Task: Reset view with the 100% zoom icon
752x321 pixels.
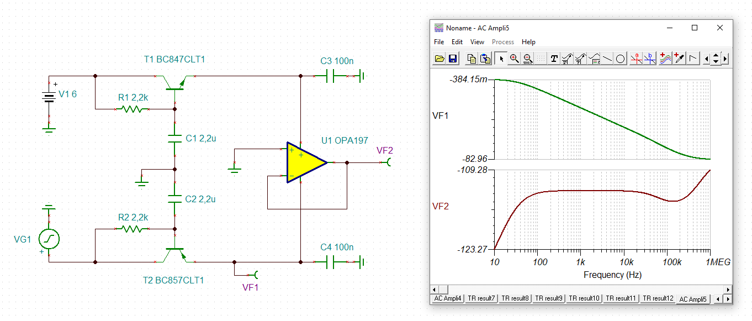Action: coord(527,59)
